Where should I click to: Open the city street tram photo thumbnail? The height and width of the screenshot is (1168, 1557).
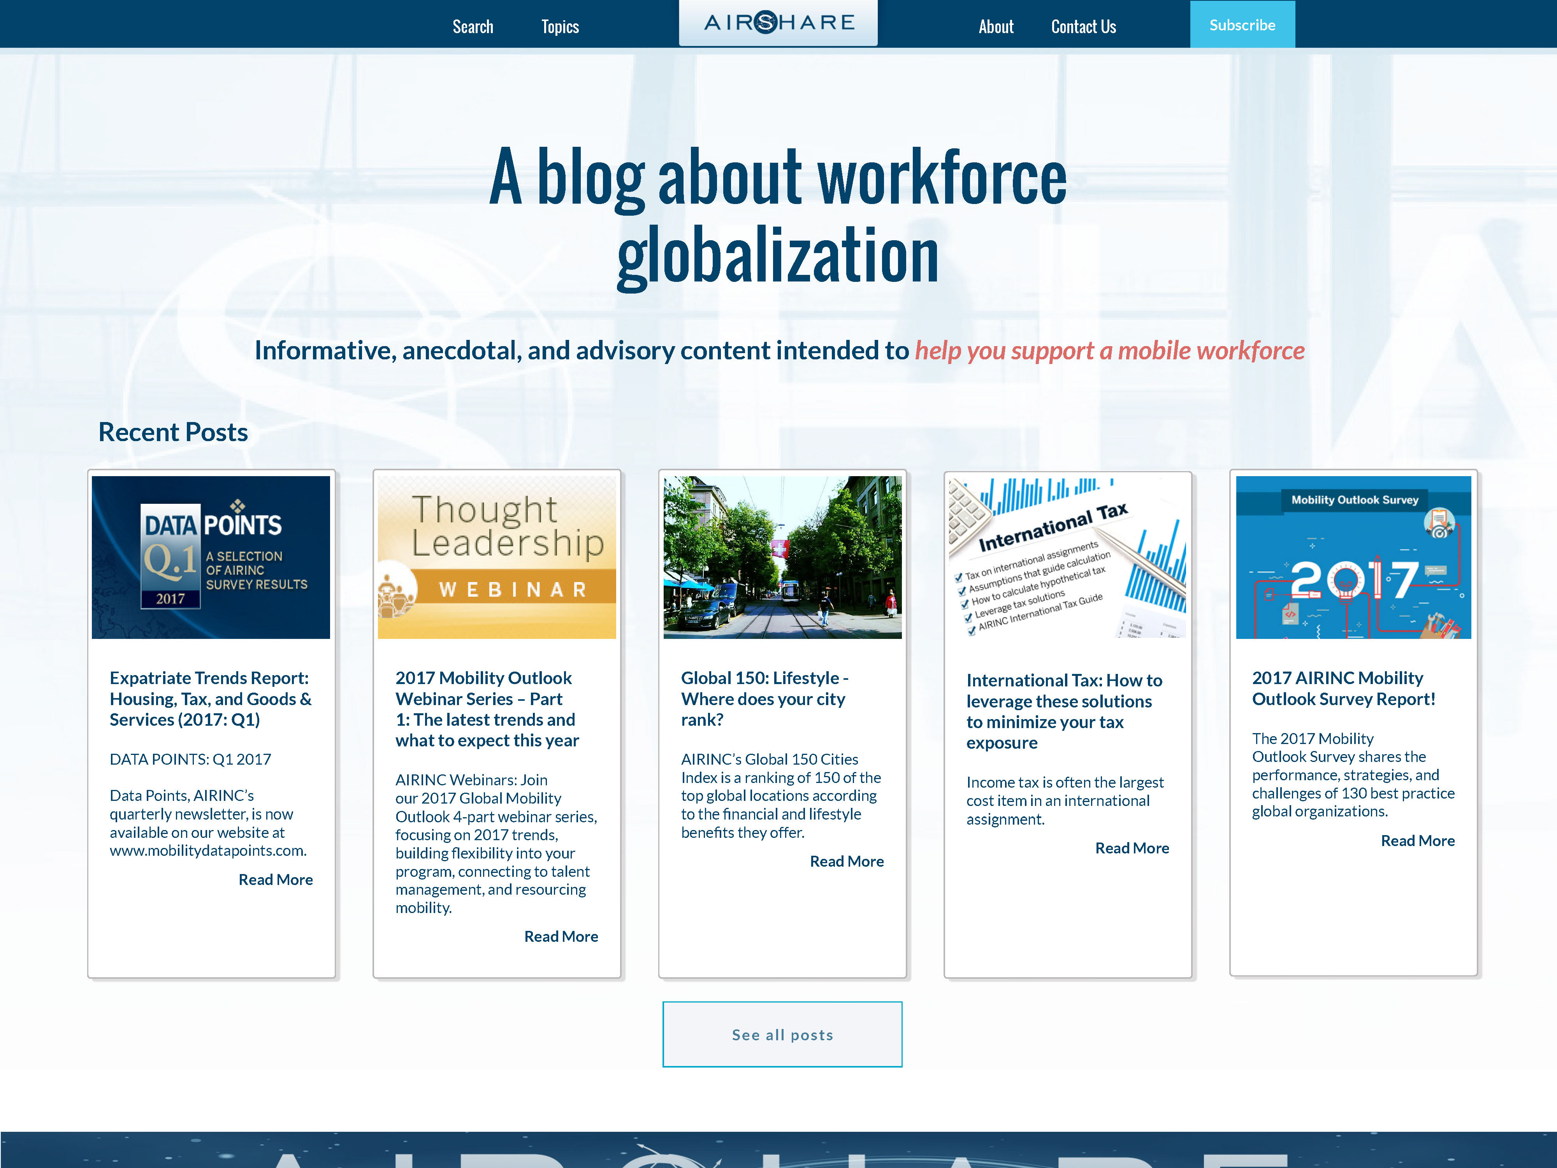tap(782, 557)
